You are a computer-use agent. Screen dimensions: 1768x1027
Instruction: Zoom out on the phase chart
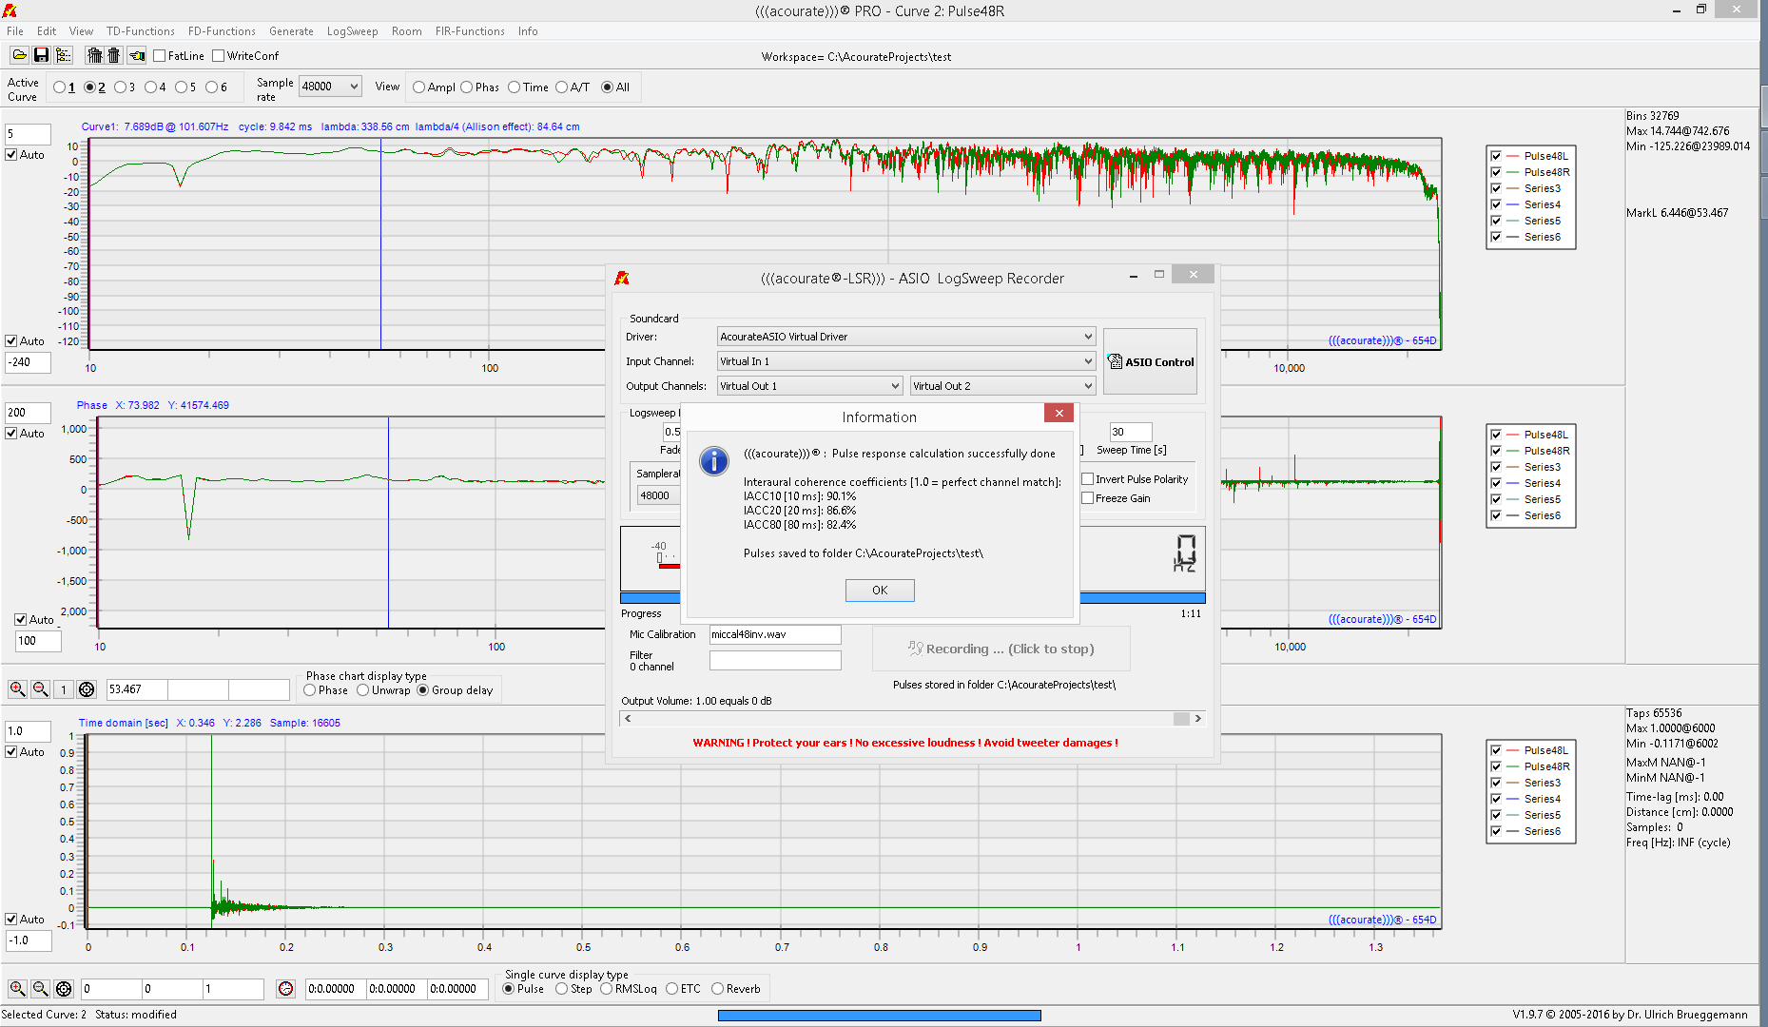[41, 689]
